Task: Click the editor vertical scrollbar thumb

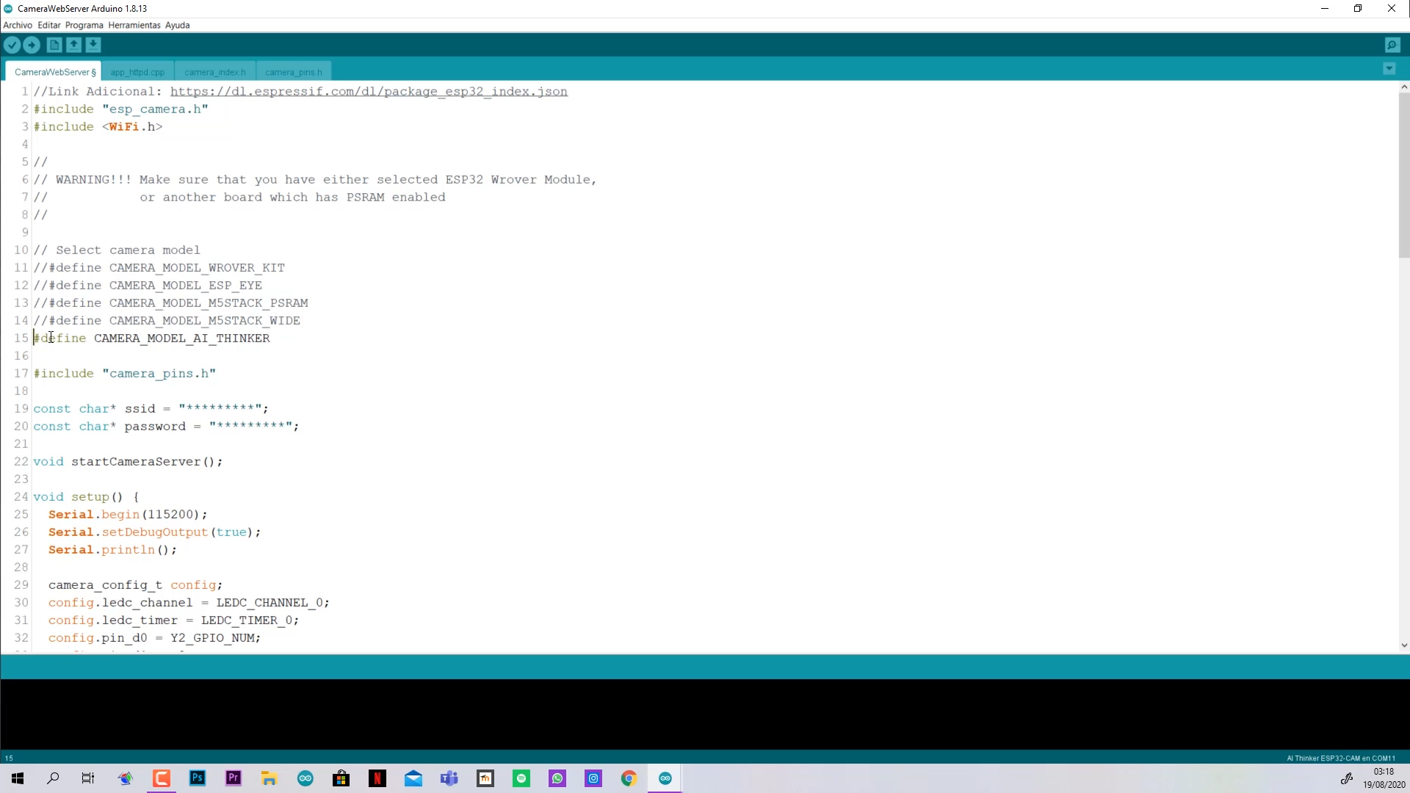Action: 1403,175
